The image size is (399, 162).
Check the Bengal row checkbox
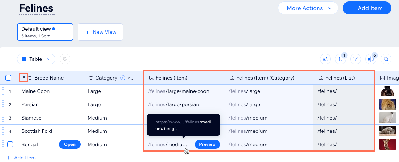(x=10, y=144)
